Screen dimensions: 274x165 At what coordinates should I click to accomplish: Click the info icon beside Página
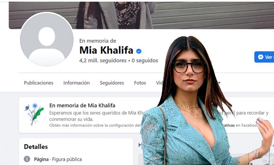27,159
